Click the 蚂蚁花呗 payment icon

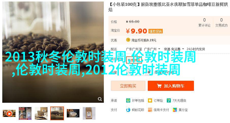click(128, 110)
